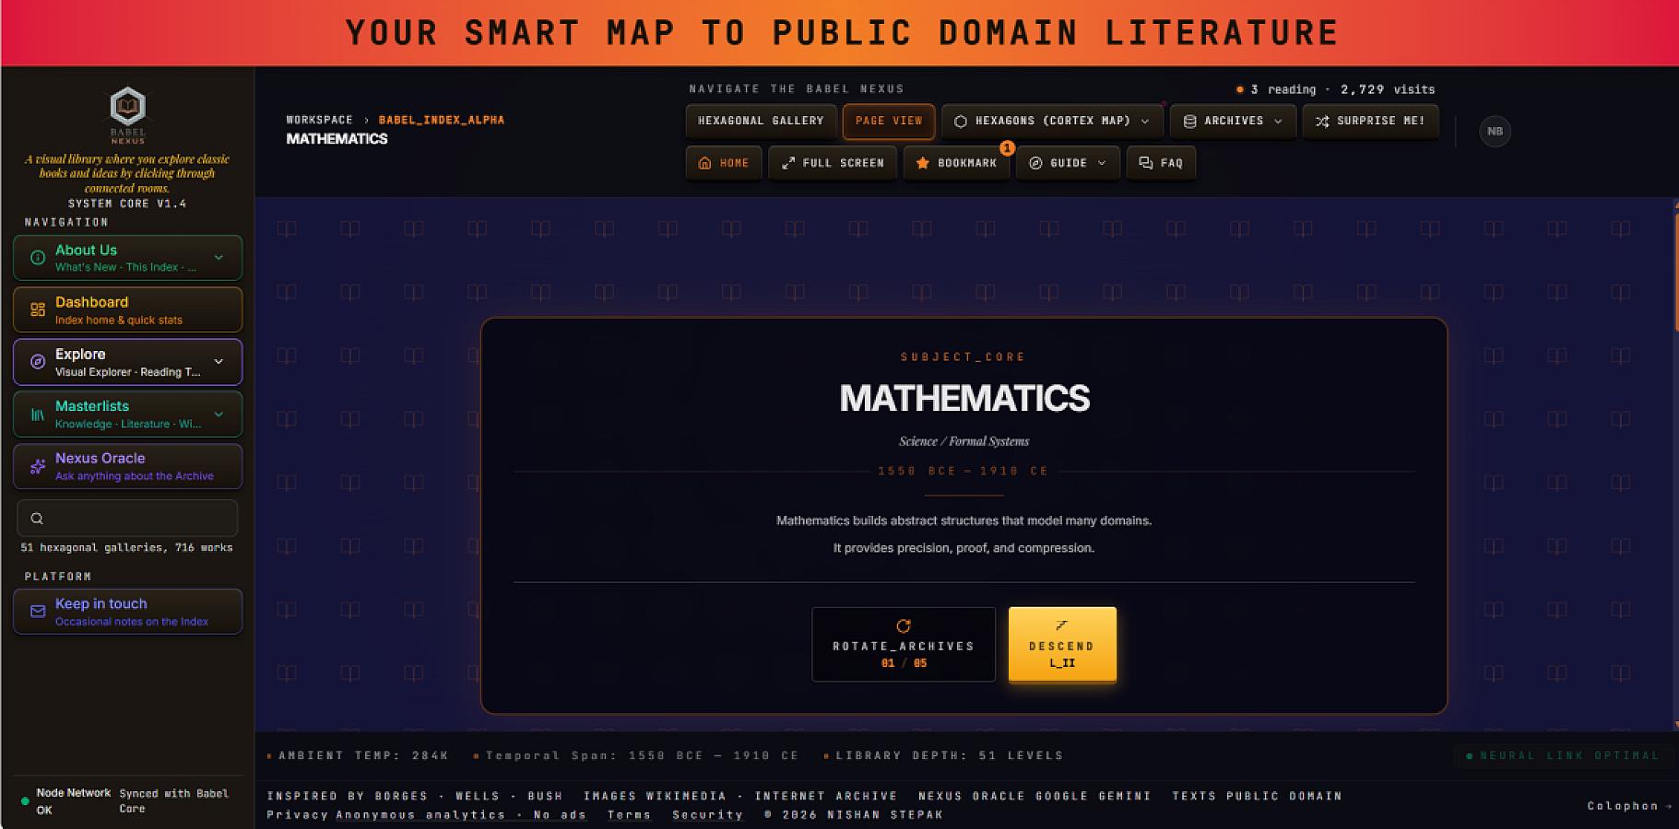Click the NB user avatar
The width and height of the screenshot is (1679, 829).
coord(1495,132)
